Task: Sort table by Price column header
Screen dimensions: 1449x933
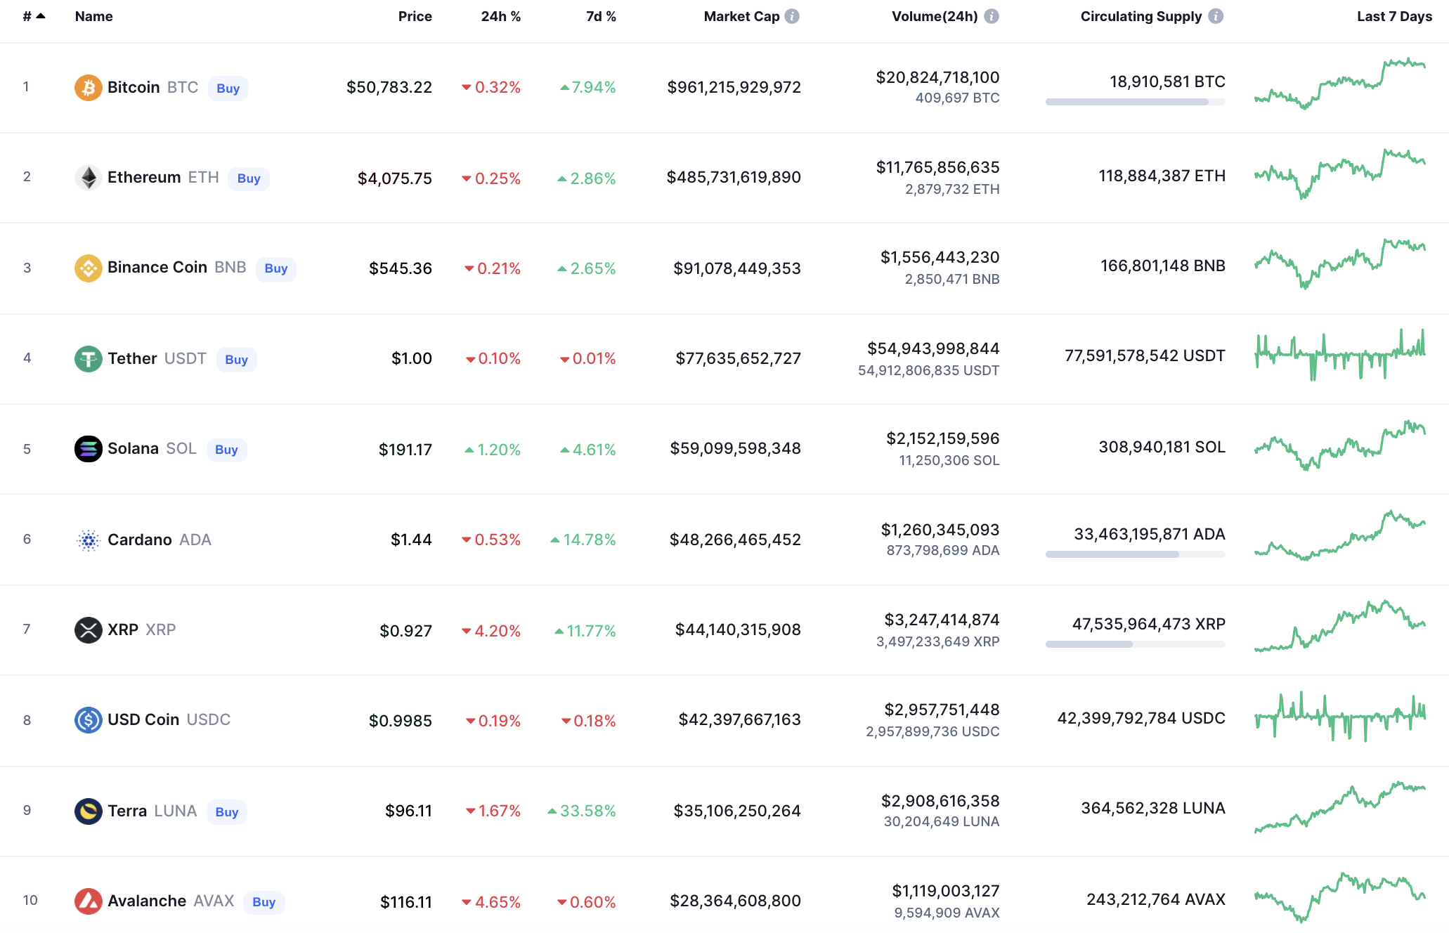Action: click(415, 16)
